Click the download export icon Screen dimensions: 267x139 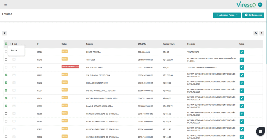[261, 33]
